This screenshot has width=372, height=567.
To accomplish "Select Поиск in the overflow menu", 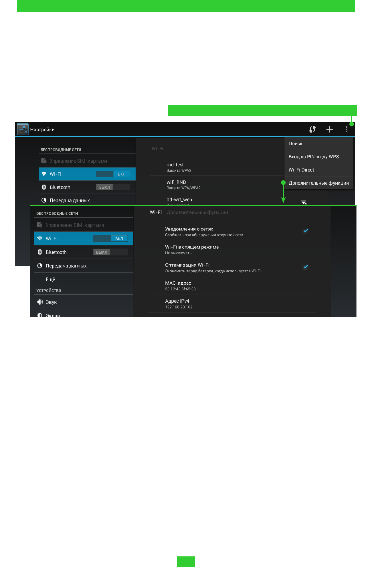I will pyautogui.click(x=318, y=143).
